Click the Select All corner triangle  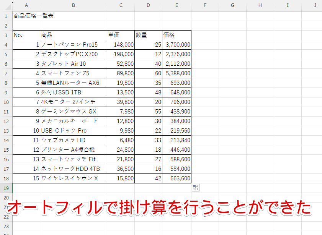[x=8, y=7]
